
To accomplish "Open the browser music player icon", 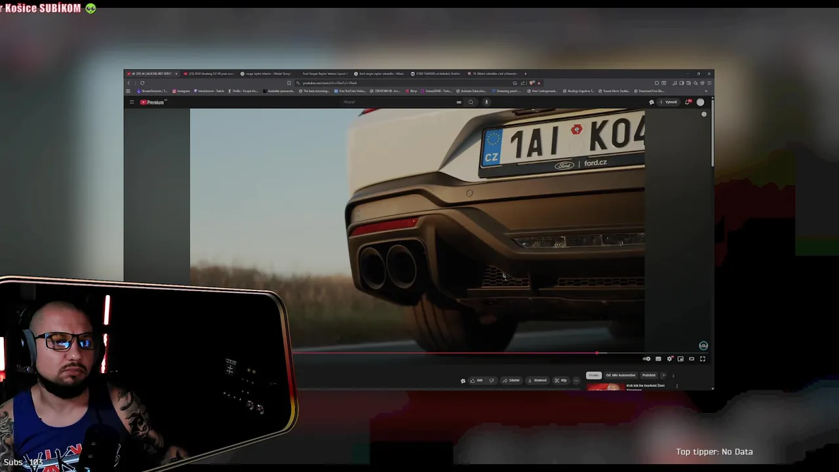I will point(674,83).
